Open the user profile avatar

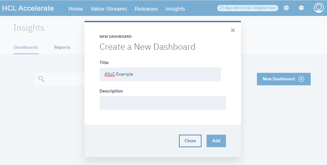tap(319, 8)
